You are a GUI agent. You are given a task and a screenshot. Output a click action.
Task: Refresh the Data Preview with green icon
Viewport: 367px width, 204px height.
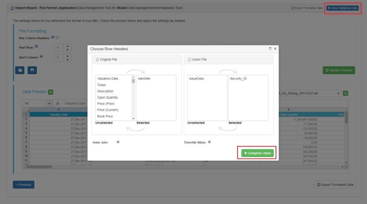[51, 92]
